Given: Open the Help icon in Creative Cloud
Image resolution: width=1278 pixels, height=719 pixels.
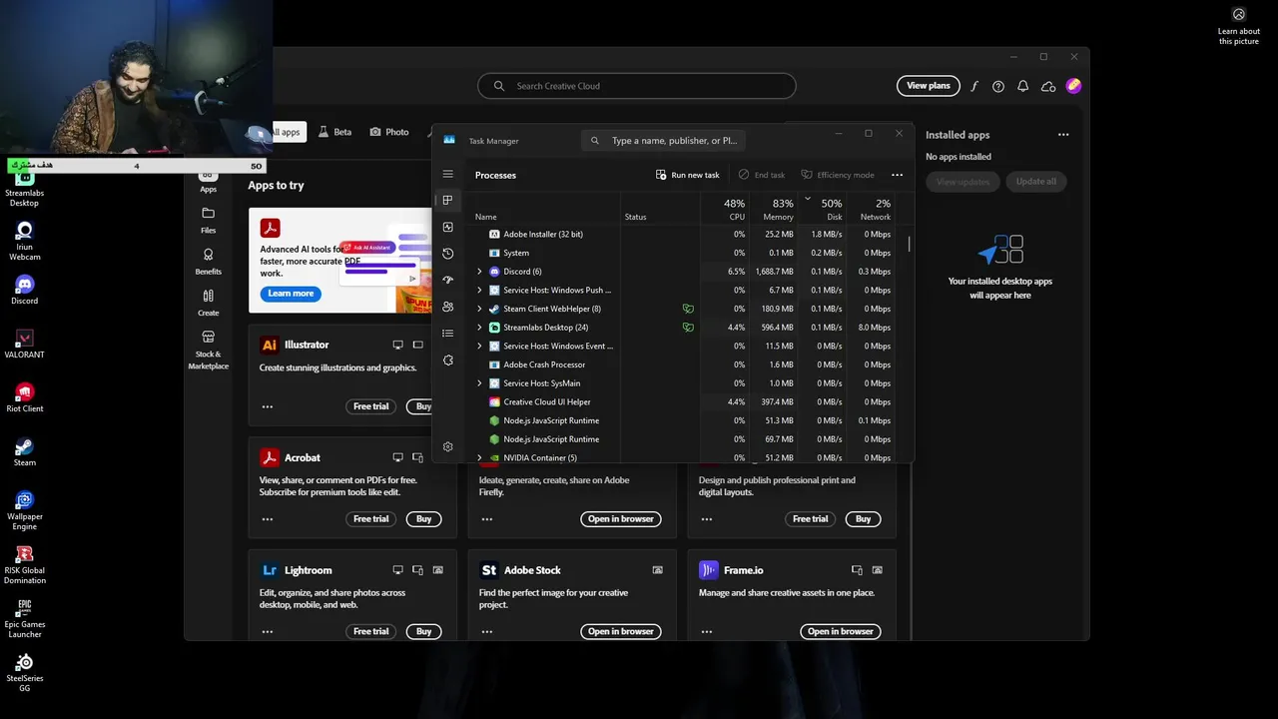Looking at the screenshot, I should click(998, 86).
